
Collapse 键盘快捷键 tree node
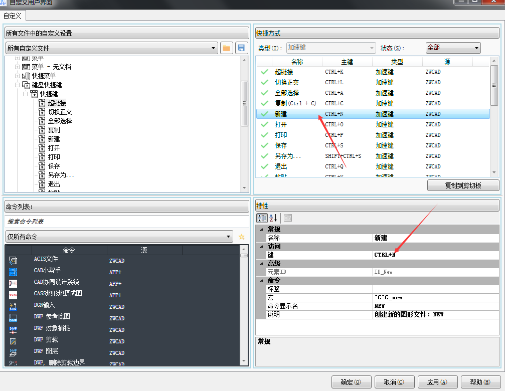click(x=17, y=85)
